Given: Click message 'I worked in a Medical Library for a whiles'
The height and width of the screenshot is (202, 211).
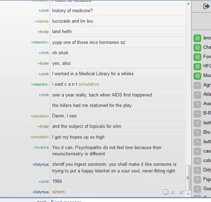Looking at the screenshot, I should coord(93,74).
